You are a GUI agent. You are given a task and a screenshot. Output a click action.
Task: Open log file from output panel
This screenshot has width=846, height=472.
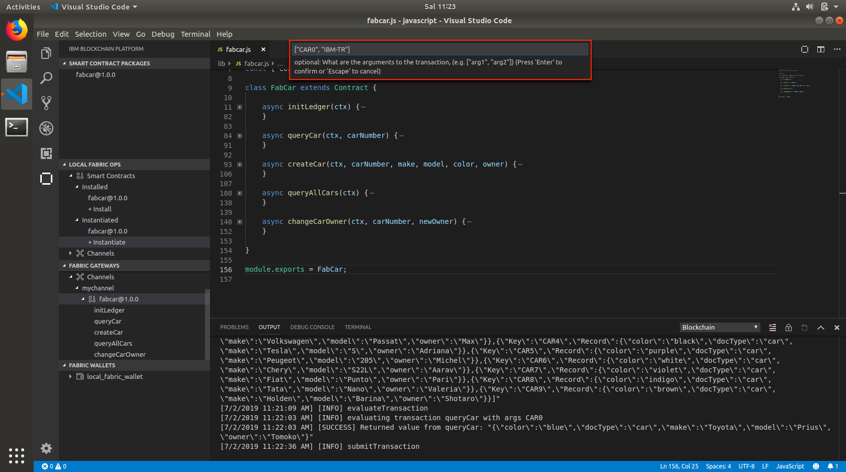click(x=805, y=328)
